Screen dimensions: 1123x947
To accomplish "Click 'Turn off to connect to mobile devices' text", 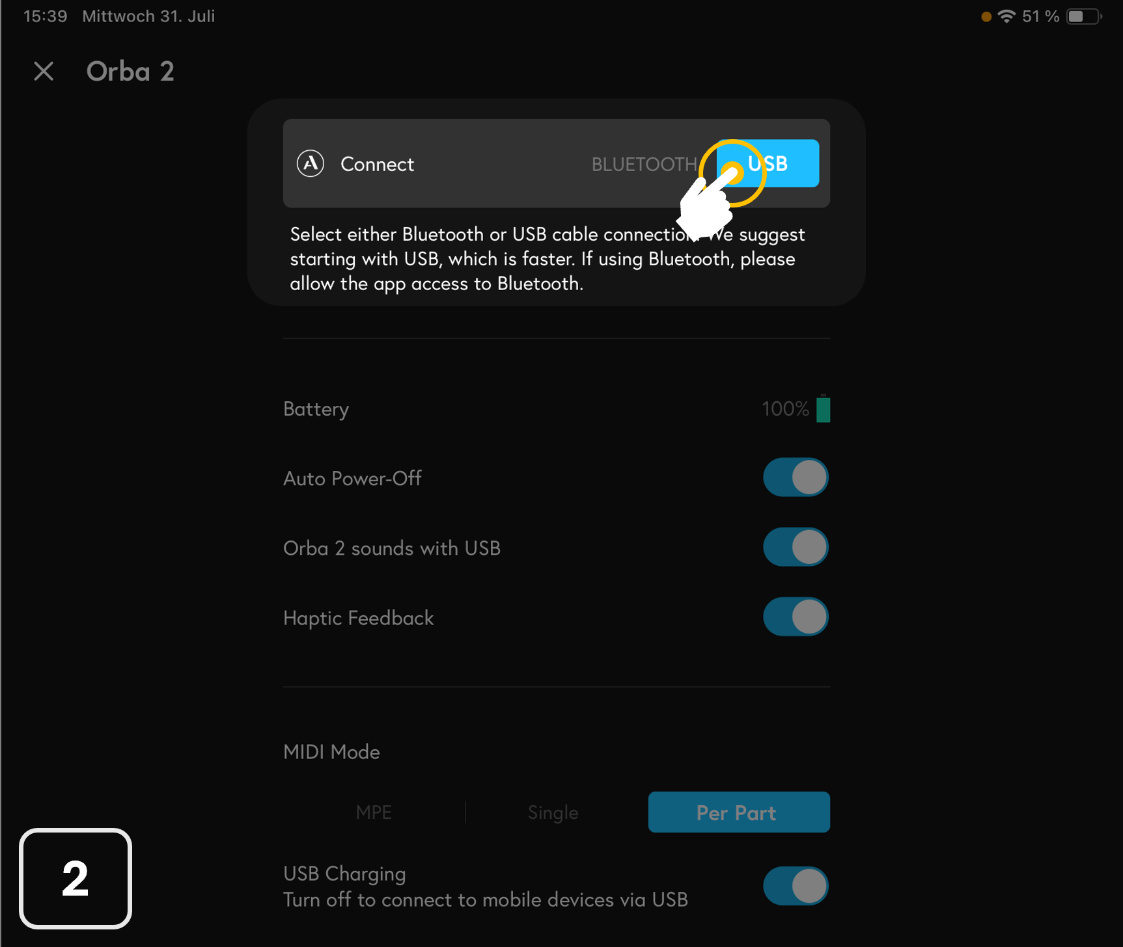I will tap(486, 900).
